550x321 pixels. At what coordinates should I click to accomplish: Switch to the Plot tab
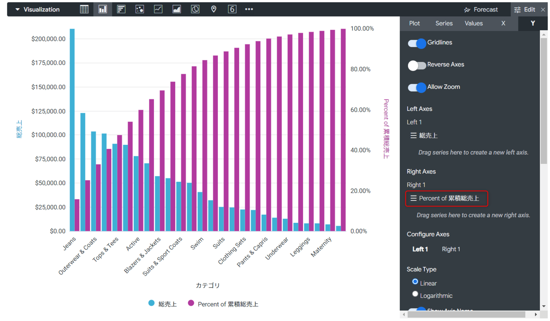[x=414, y=23]
